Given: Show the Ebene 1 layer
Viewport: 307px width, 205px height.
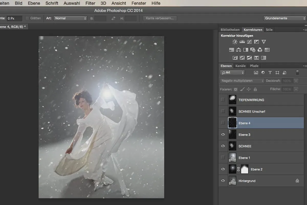Looking at the screenshot, I should pyautogui.click(x=223, y=158).
